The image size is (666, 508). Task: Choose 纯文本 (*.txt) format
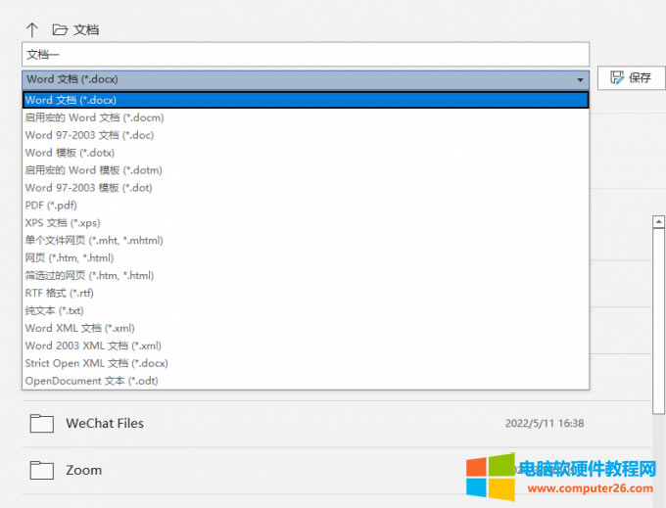[x=306, y=310]
